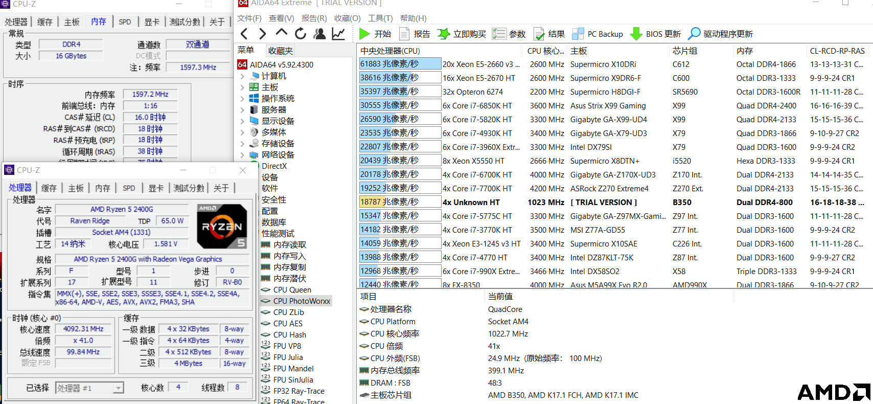This screenshot has width=873, height=404.
Task: Expand the 显示设备 tree node
Action: [x=242, y=121]
